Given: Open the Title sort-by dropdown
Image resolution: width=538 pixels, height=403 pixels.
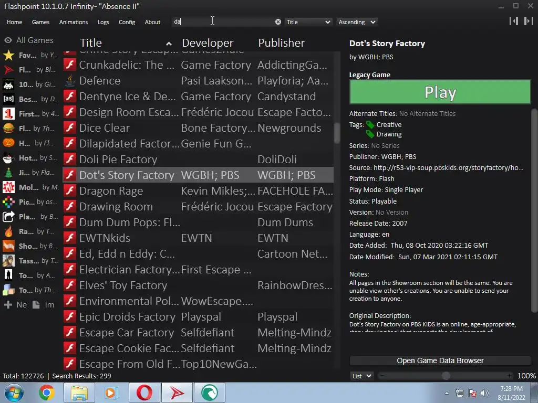Looking at the screenshot, I should (x=308, y=22).
